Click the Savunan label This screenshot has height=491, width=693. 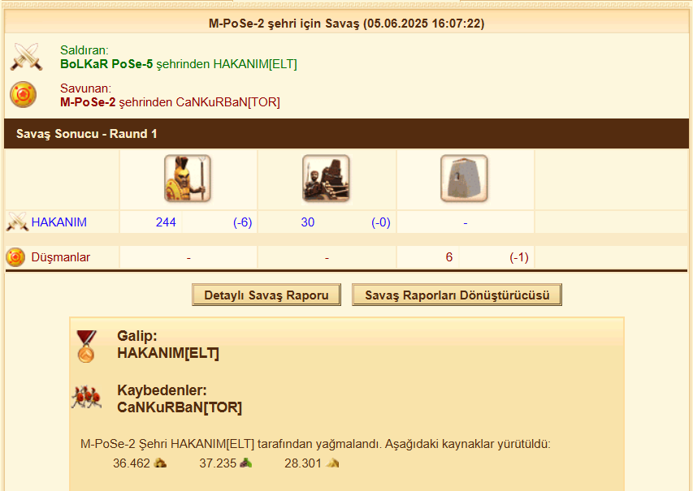tap(86, 88)
